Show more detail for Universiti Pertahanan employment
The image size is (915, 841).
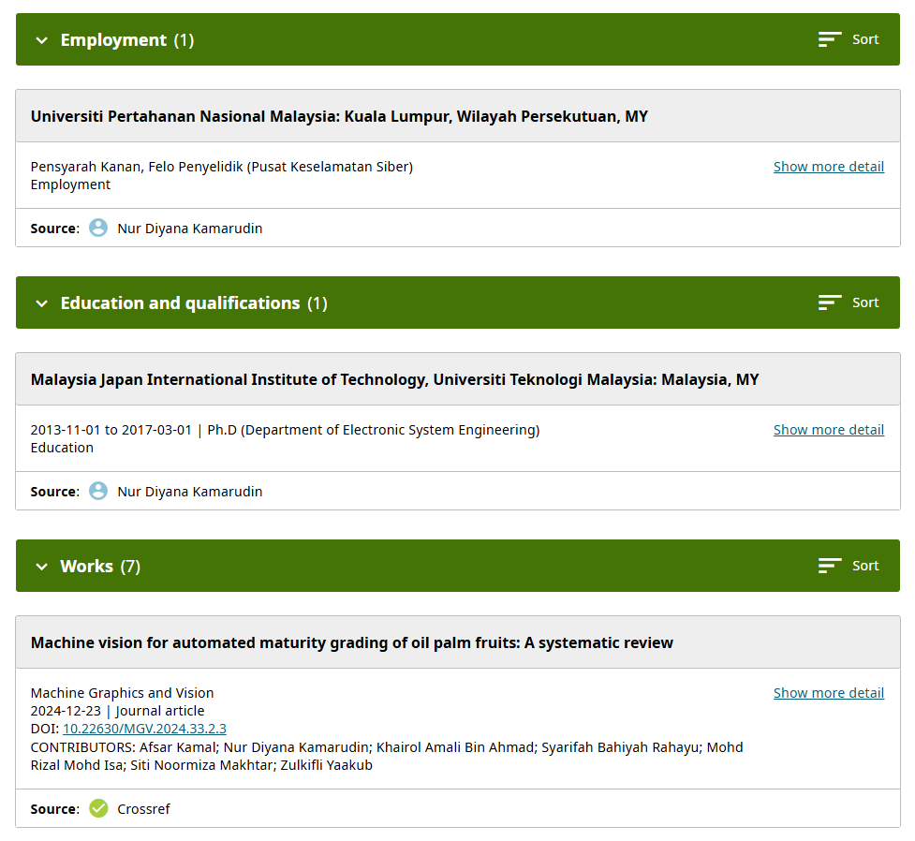828,167
